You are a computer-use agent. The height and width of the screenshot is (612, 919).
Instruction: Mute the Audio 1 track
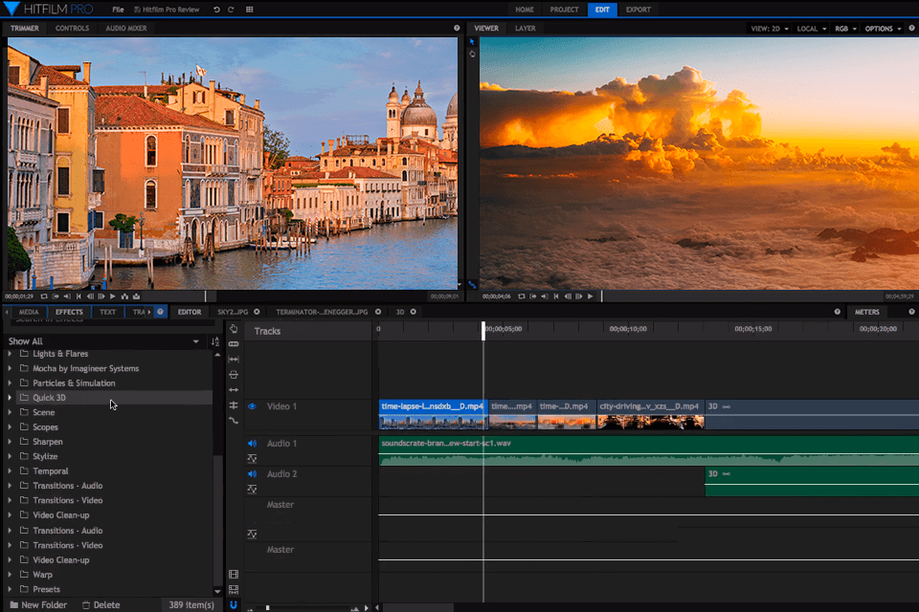(x=253, y=444)
